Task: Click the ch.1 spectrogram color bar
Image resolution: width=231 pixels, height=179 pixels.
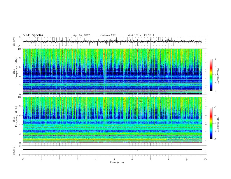Action: [211, 75]
